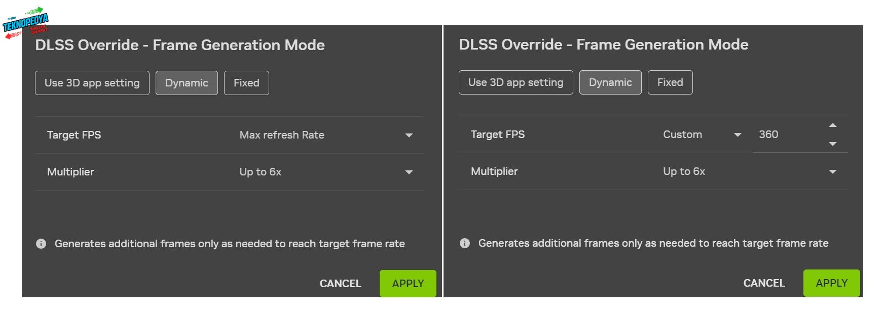This screenshot has height=318, width=884.
Task: Choose Dynamic mode in right dialog
Action: click(610, 82)
